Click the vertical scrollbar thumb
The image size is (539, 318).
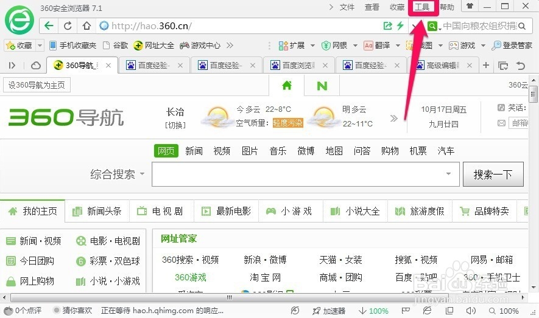[533, 94]
